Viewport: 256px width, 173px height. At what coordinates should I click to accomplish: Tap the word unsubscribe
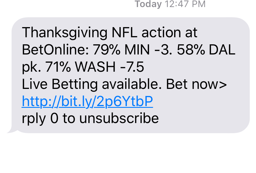(119, 118)
